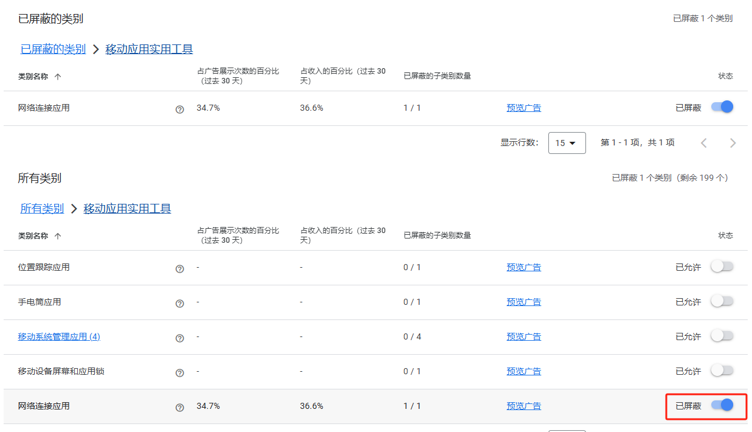This screenshot has width=752, height=432.
Task: Click the help icon next to 手电筒应用
Action: 179,301
